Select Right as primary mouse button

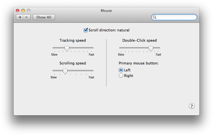click(121, 76)
